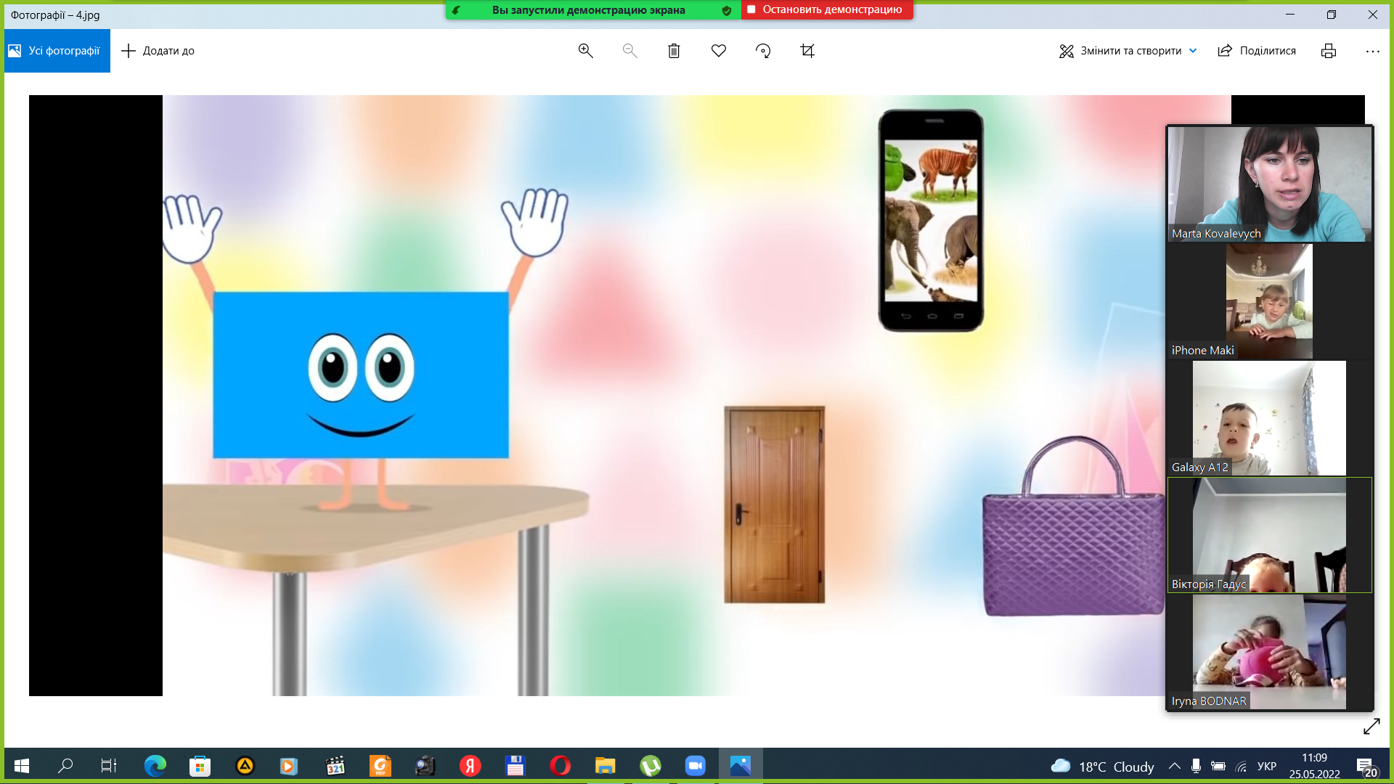
Task: Click the Wi-Fi network tray icon
Action: click(x=1242, y=767)
